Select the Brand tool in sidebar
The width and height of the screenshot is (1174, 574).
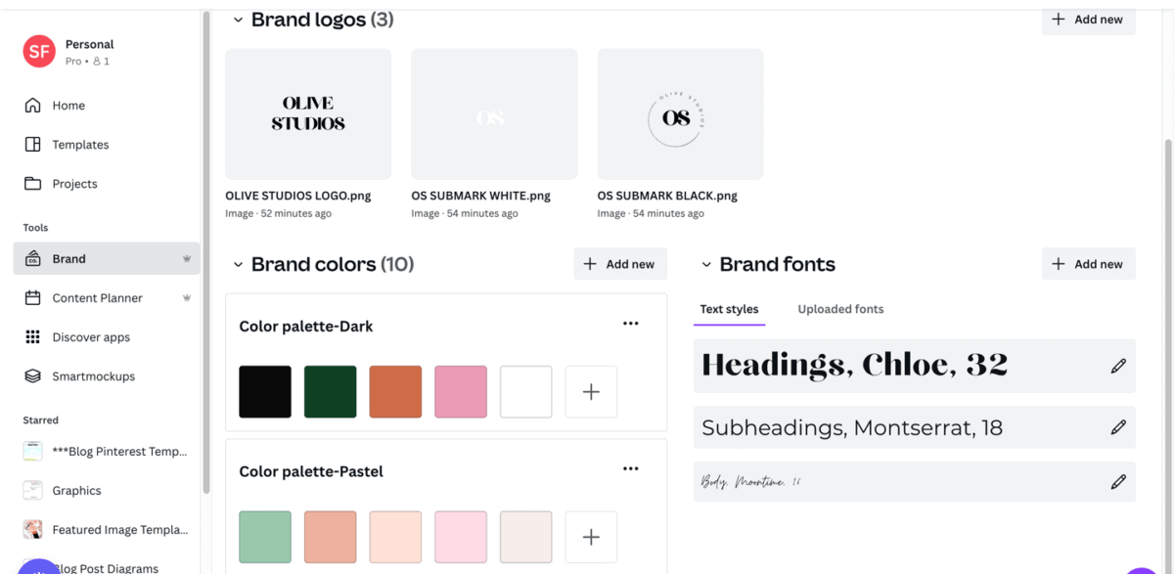pyautogui.click(x=106, y=259)
